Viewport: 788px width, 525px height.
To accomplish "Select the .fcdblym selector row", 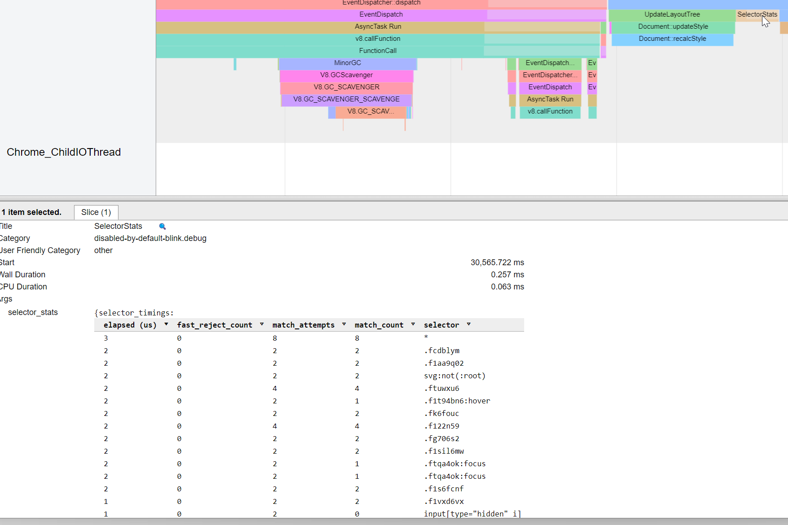I will click(442, 350).
